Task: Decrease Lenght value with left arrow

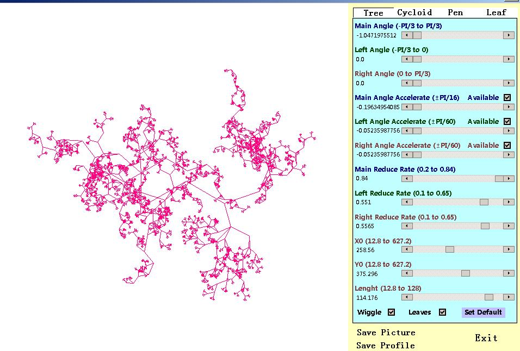Action: click(407, 297)
